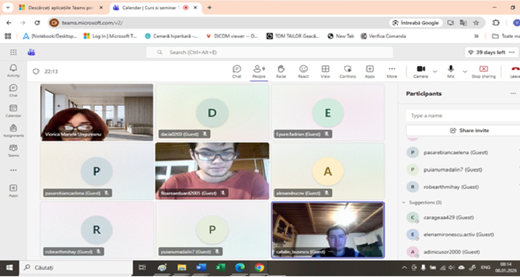Screen dimensions: 520x277
Task: Click the Raise hand icon
Action: (281, 71)
